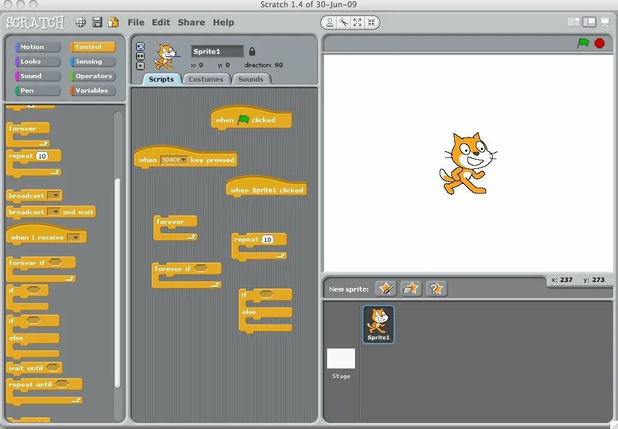Viewport: 618px width, 429px height.
Task: Enter presentation mode
Action: 605,22
